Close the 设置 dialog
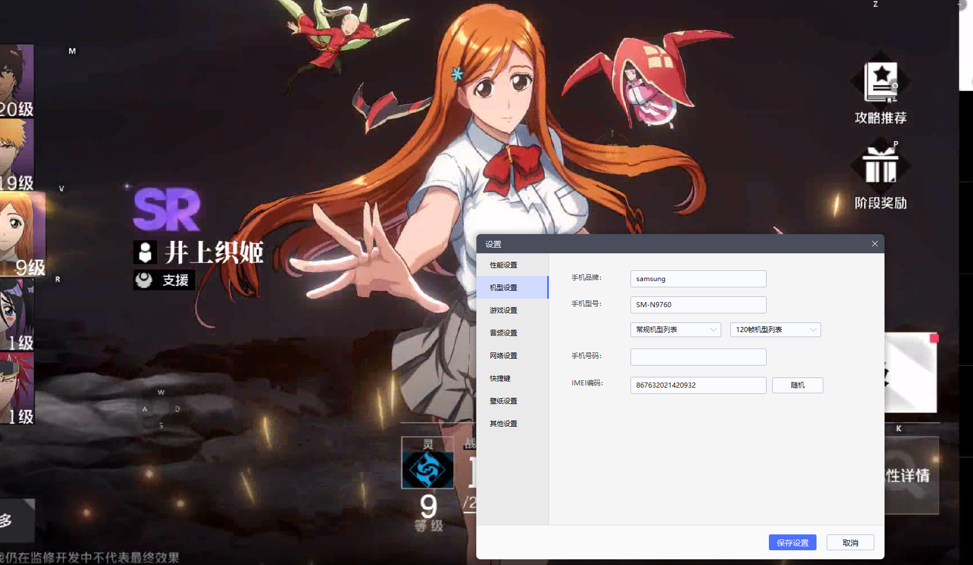 874,244
